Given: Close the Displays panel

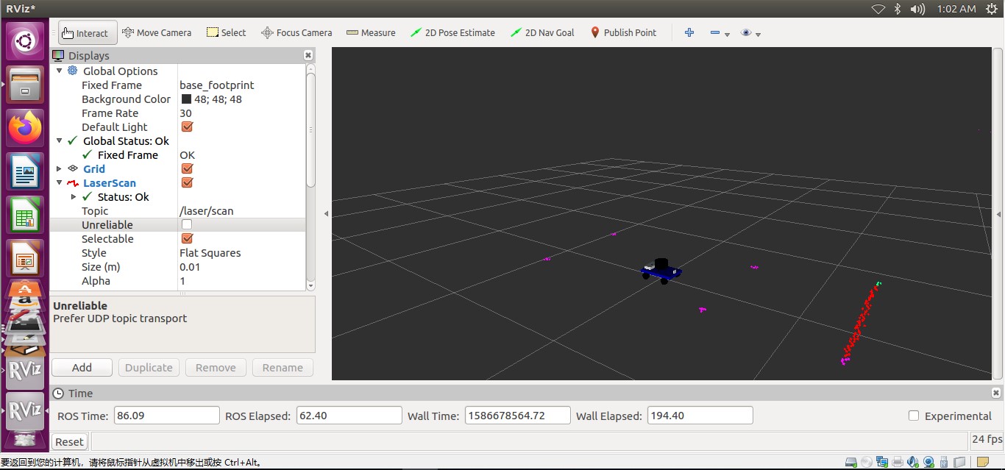Looking at the screenshot, I should (308, 55).
